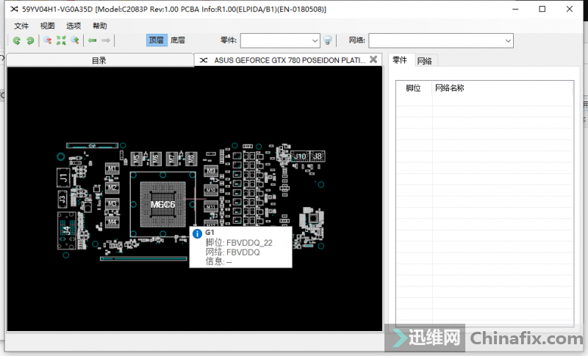Switch to the 目录 tab

[100, 60]
